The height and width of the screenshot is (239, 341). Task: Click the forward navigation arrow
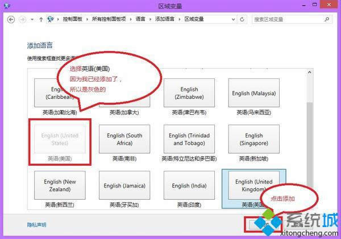22,19
